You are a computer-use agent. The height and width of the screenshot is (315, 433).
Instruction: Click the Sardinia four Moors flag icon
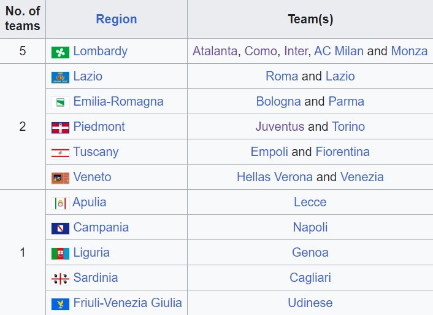[60, 279]
